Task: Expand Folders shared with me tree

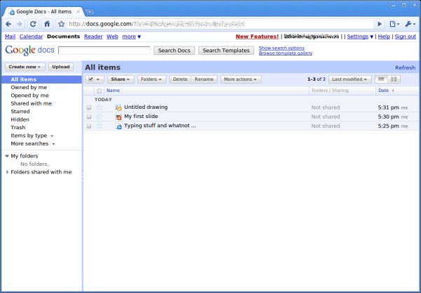Action: click(x=7, y=171)
